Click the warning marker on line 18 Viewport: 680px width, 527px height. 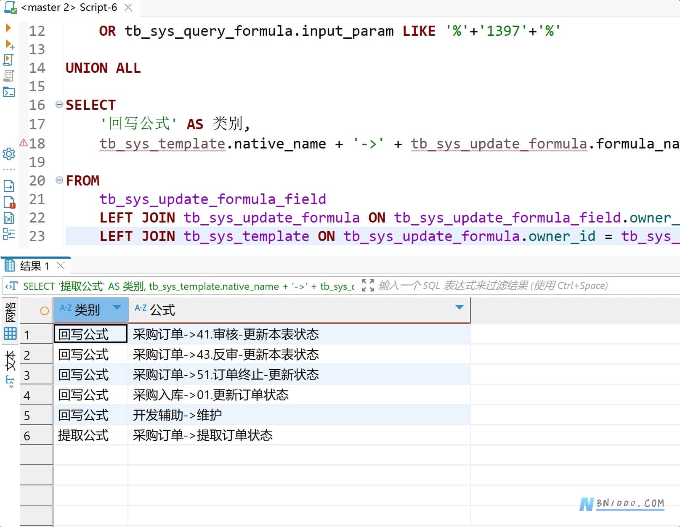click(24, 143)
